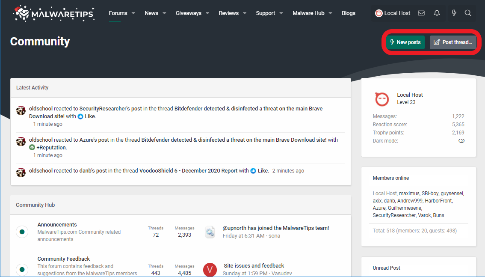
Task: Click HarborFront in members online list
Action: [438, 201]
